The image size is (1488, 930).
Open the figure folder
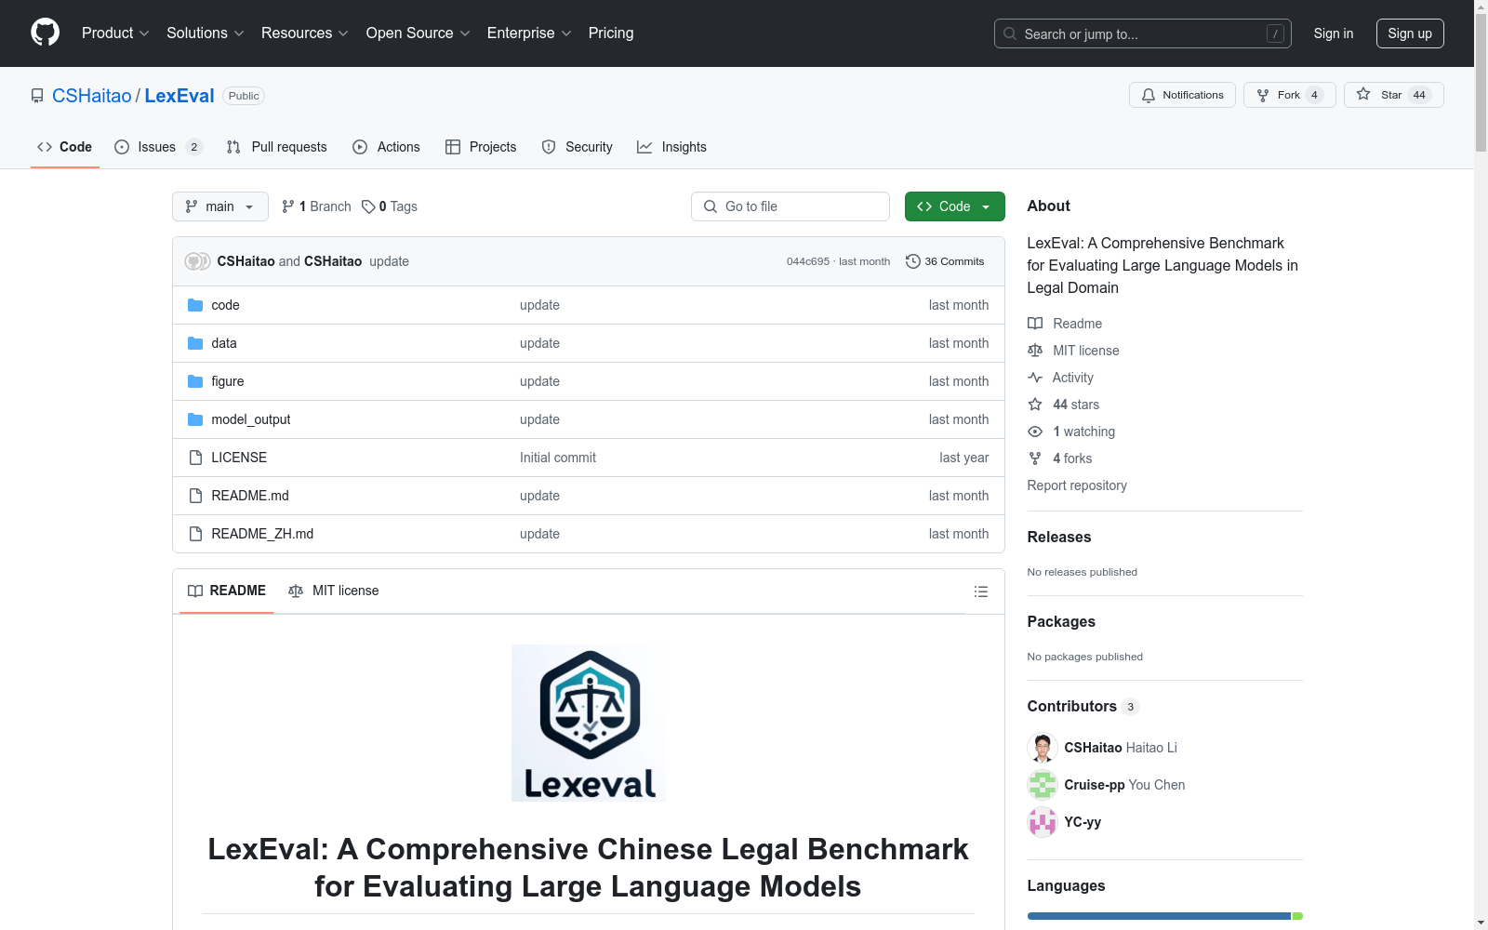(228, 381)
